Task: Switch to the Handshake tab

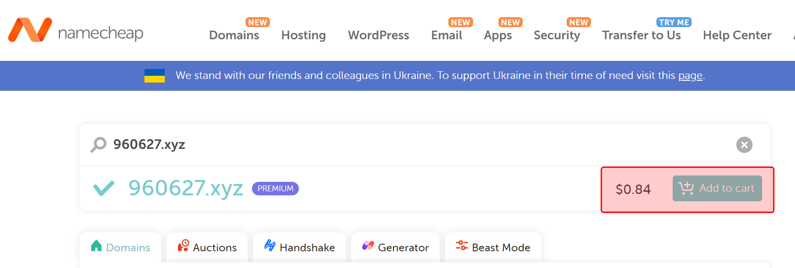Action: (x=299, y=247)
